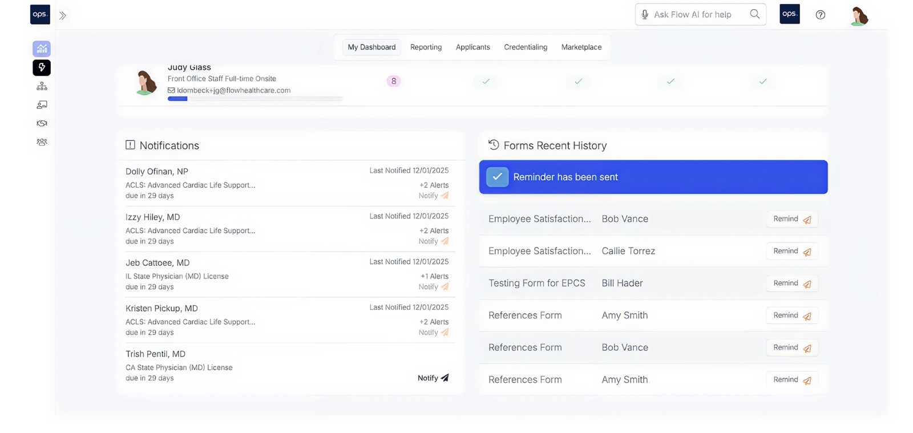Remind Bill Hader about Testing Form
Viewport: 913px width, 433px height.
[792, 284]
